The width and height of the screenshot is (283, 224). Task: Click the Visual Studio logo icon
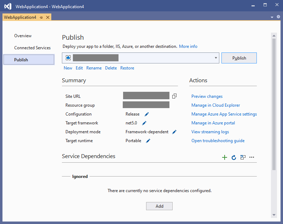(x=8, y=6)
